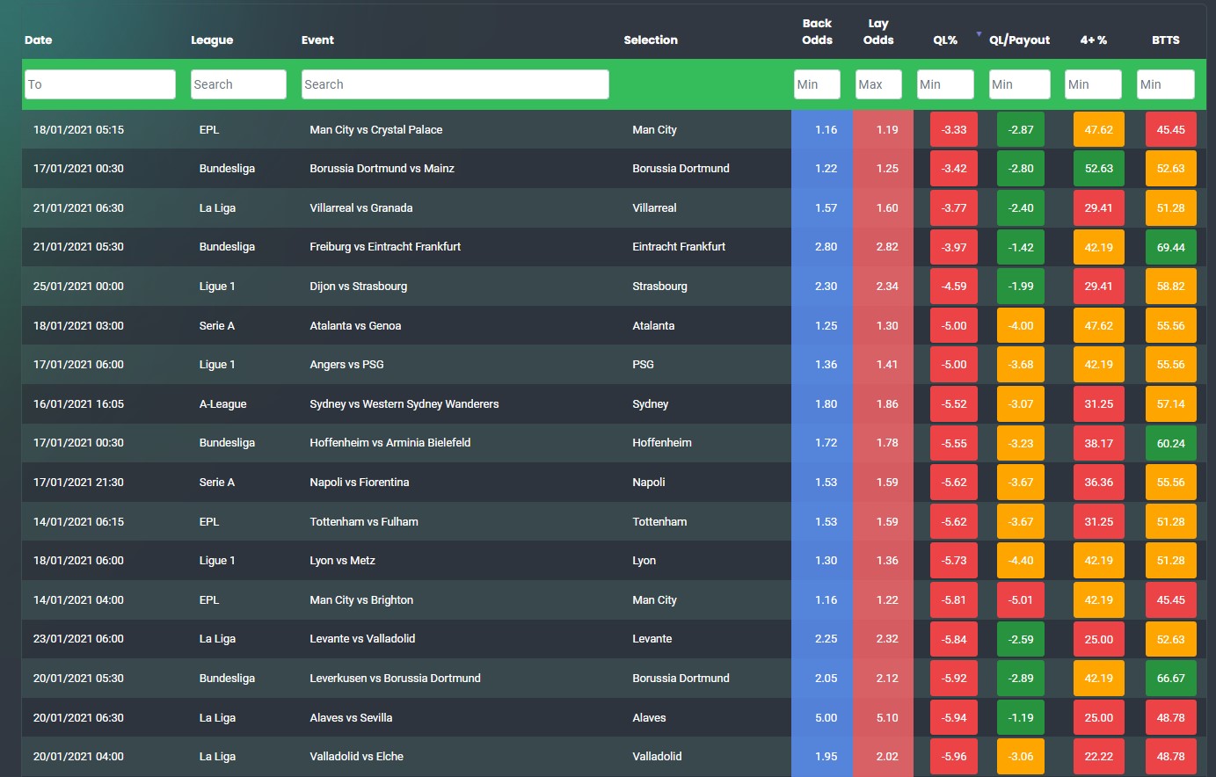
Task: Click the date 25/01/2021 00:00
Action: click(x=78, y=286)
